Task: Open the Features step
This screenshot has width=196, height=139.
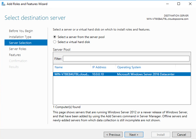Action: click(15, 55)
